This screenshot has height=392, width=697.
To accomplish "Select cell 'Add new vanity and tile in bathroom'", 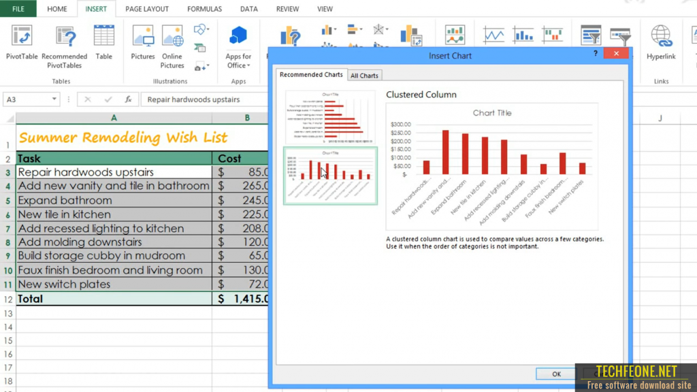I will [114, 186].
